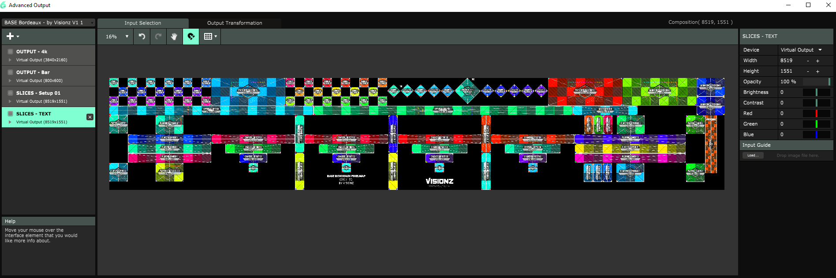Image resolution: width=836 pixels, height=278 pixels.
Task: Toggle the magnet snapping icon
Action: [x=191, y=37]
